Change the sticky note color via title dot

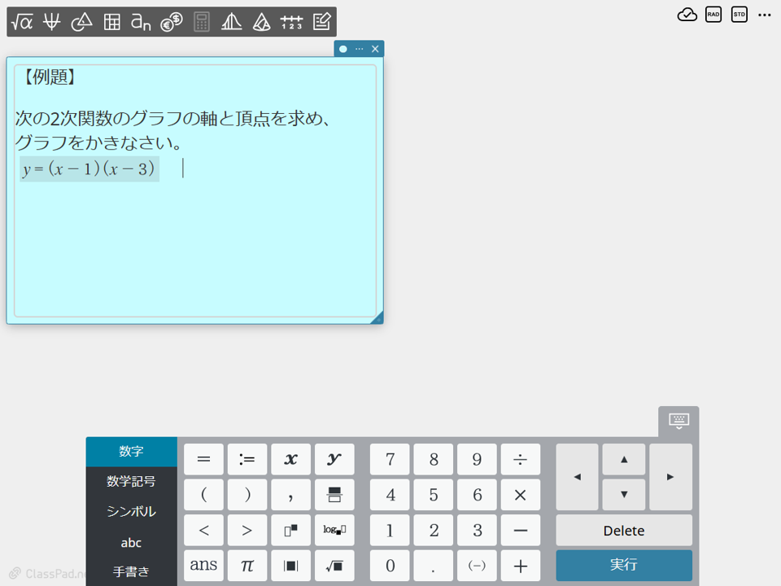click(x=343, y=49)
